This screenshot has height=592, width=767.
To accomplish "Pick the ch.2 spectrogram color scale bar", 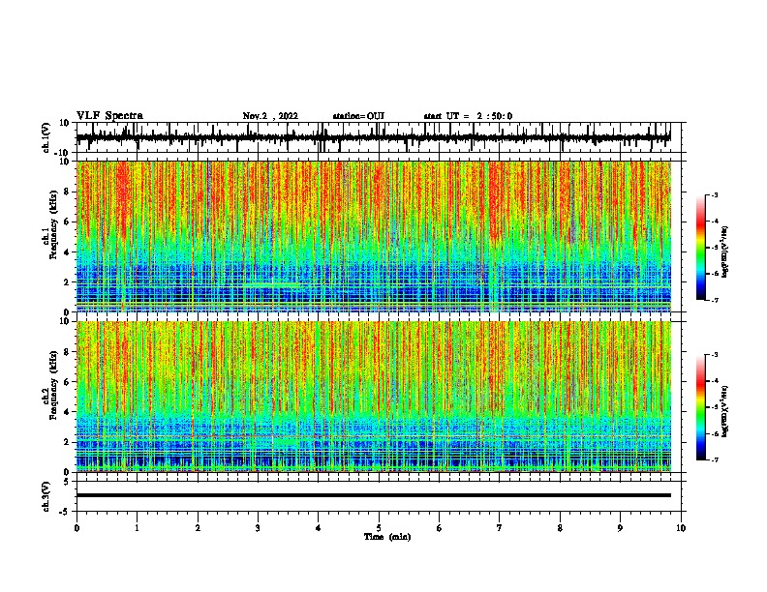I will (701, 407).
